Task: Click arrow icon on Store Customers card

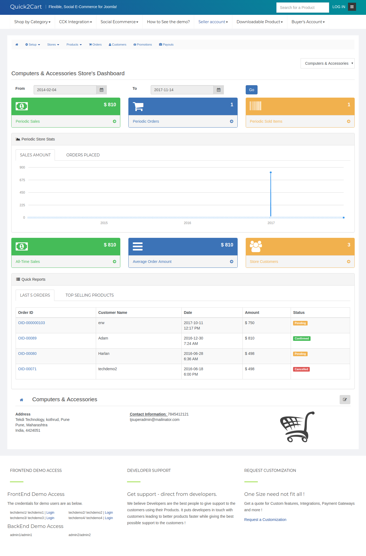Action: [x=349, y=262]
